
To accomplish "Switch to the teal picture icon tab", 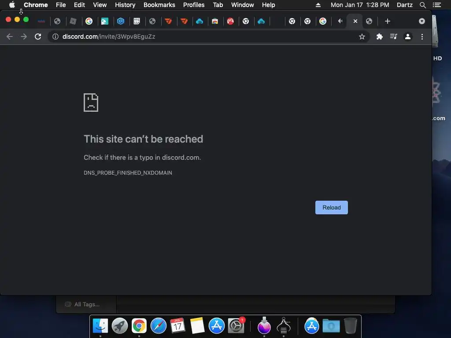I will [105, 21].
